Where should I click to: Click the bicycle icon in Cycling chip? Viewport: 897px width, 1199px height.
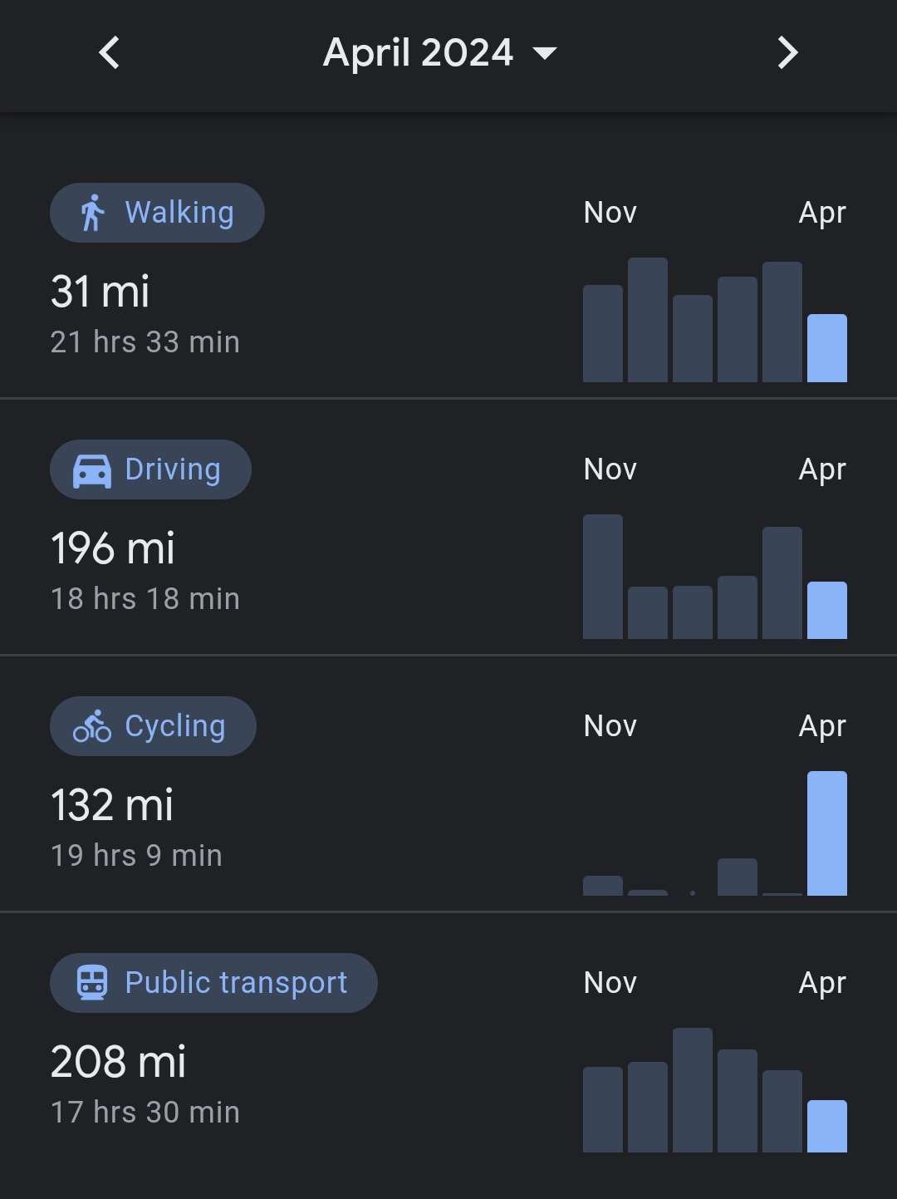point(92,726)
